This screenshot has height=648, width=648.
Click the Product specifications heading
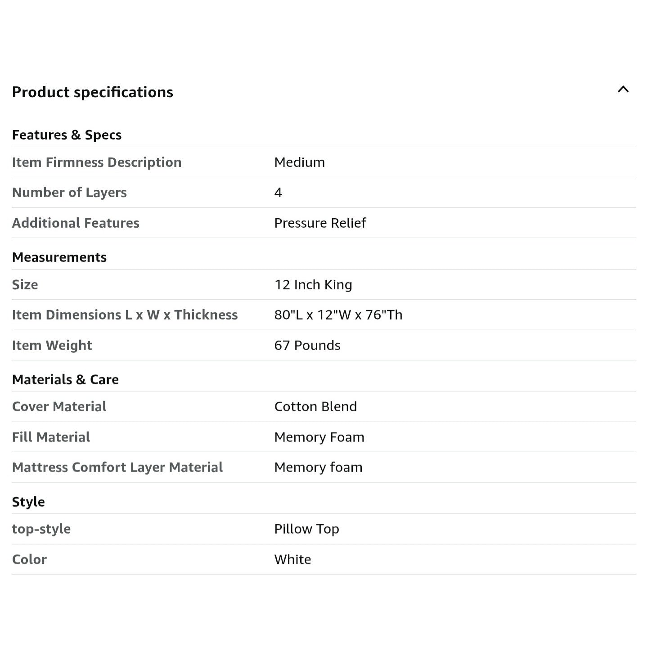point(92,92)
